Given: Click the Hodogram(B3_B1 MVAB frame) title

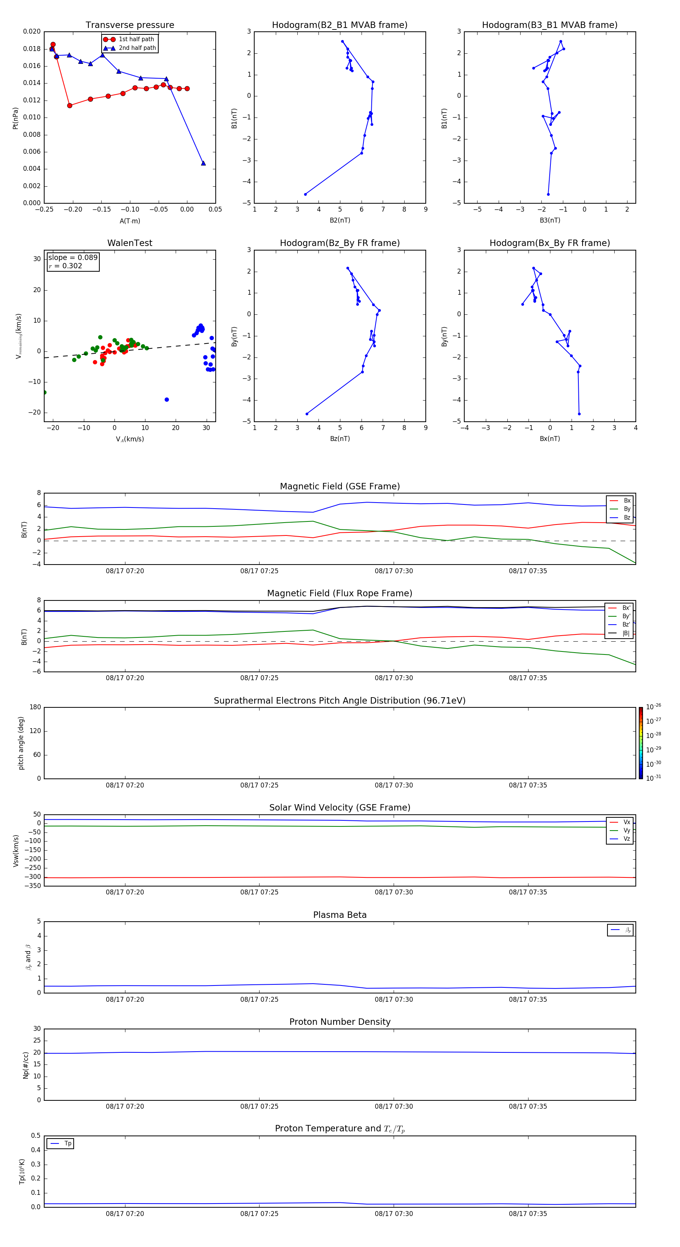Looking at the screenshot, I should pyautogui.click(x=550, y=25).
